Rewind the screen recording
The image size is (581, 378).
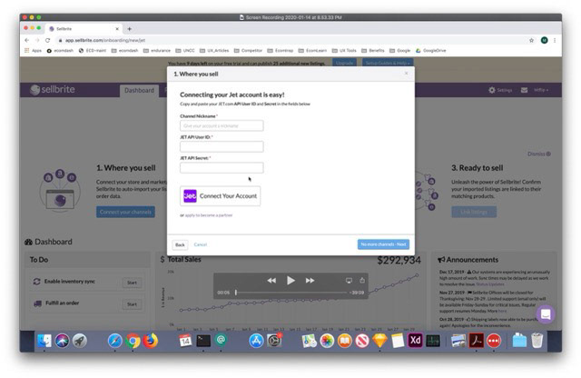click(x=271, y=281)
